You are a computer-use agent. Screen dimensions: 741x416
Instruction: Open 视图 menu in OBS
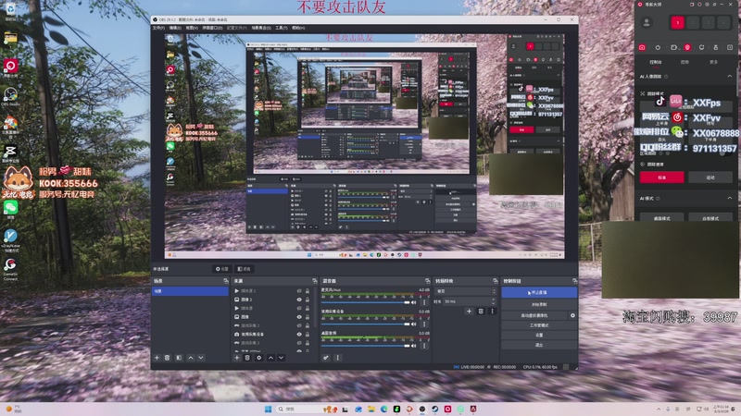point(192,29)
